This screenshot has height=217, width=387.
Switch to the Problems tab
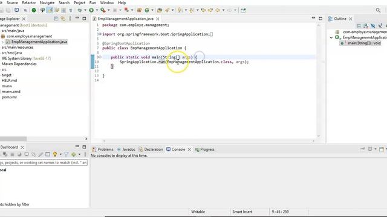[x=103, y=149]
